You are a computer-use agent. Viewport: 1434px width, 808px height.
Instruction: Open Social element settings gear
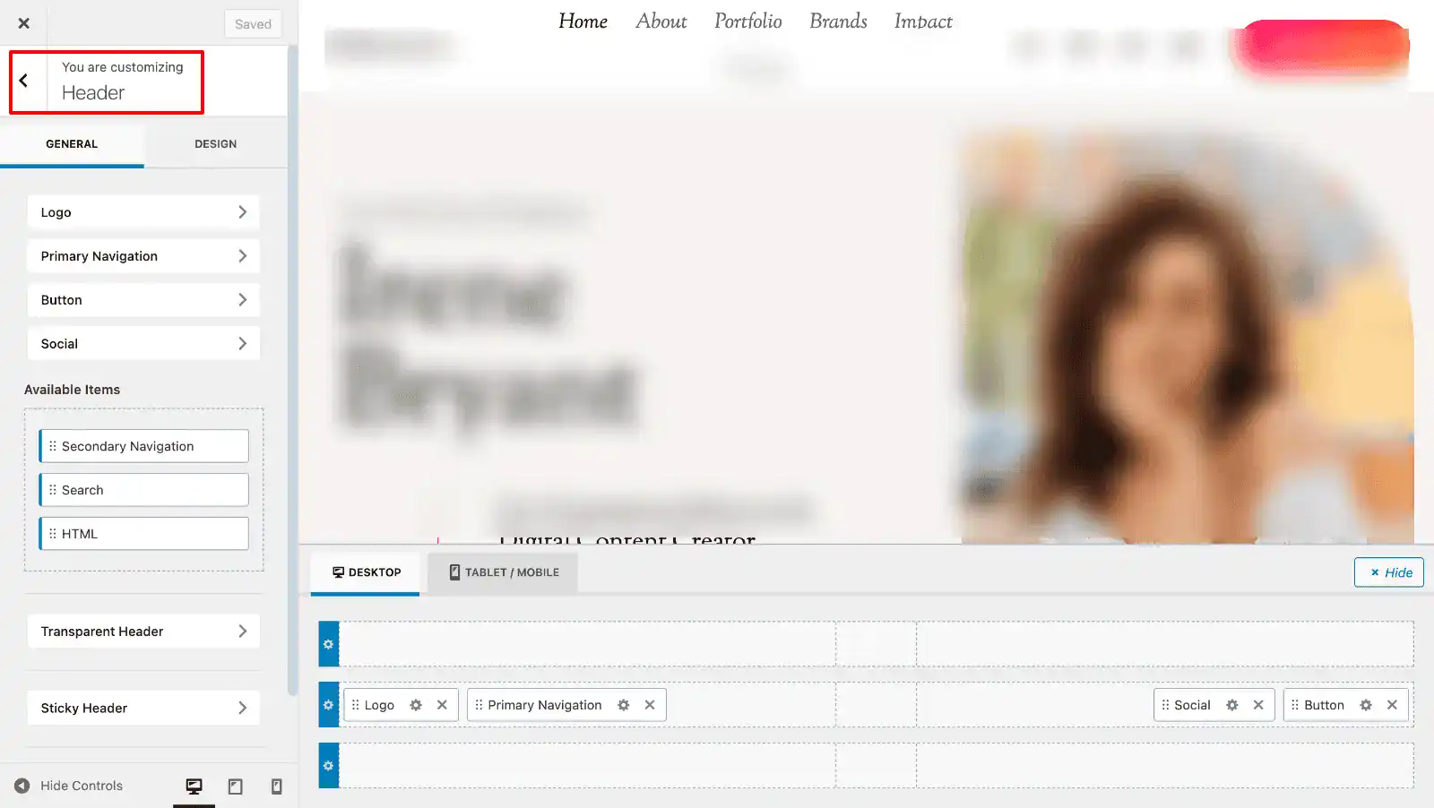point(1232,705)
